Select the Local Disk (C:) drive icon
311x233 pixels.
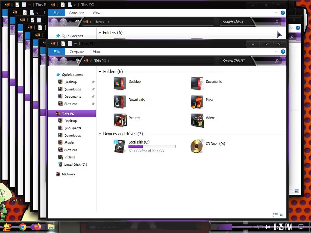pos(120,146)
